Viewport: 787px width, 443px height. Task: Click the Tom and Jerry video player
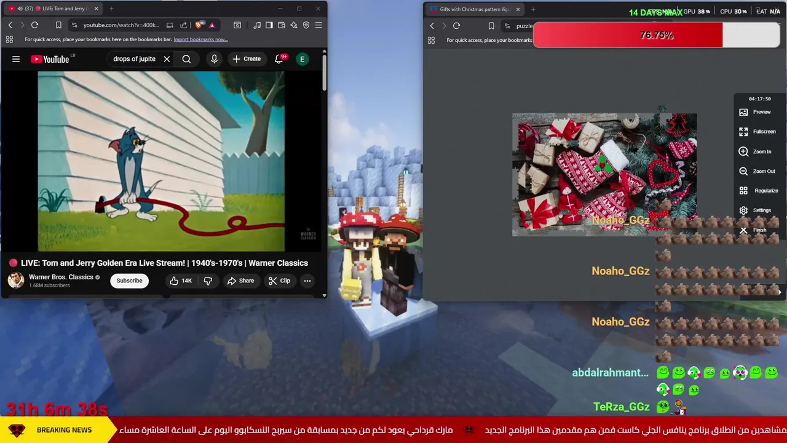point(161,161)
